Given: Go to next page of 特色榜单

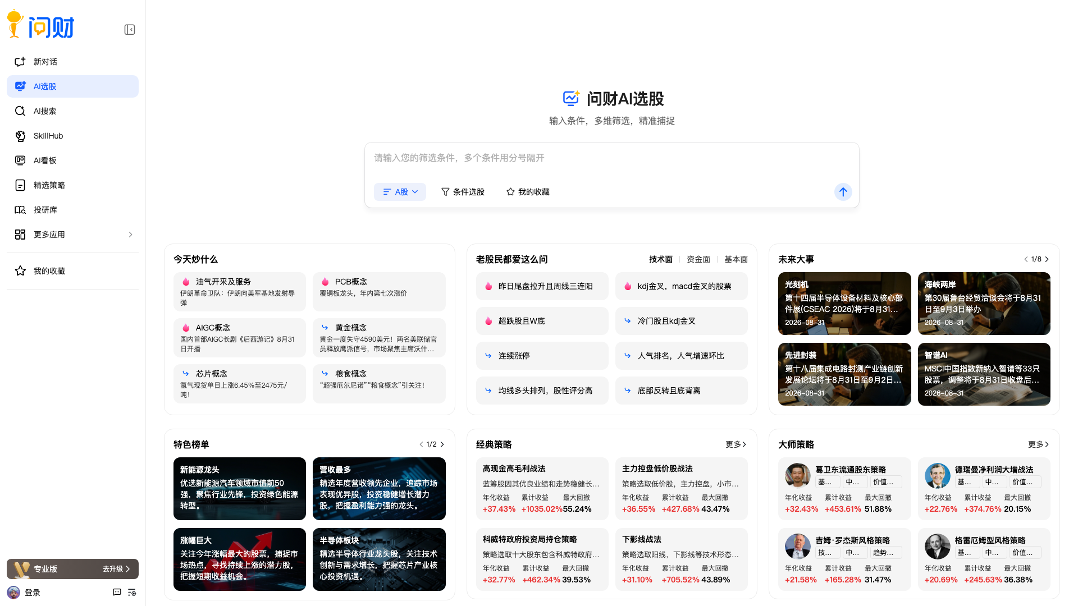Looking at the screenshot, I should coord(442,444).
